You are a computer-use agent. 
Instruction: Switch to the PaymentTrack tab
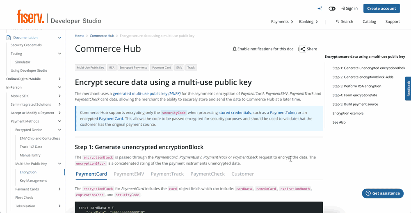(x=167, y=174)
